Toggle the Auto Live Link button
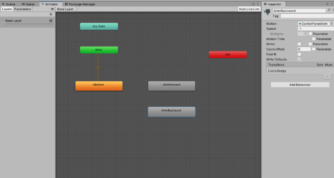 (x=249, y=9)
